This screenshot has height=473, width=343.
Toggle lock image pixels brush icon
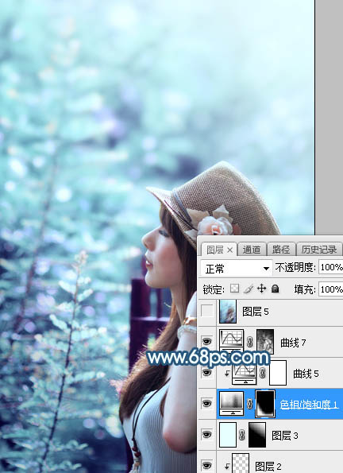pos(249,289)
